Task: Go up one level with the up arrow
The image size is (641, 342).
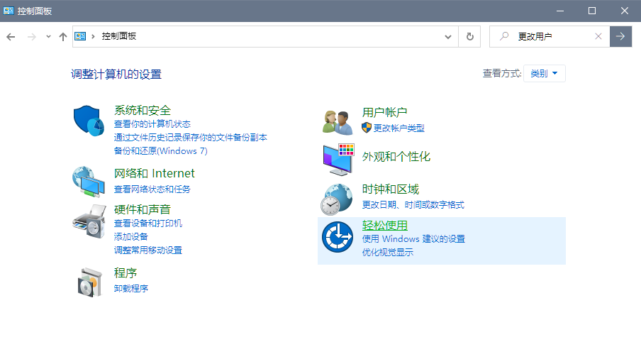Action: point(63,36)
